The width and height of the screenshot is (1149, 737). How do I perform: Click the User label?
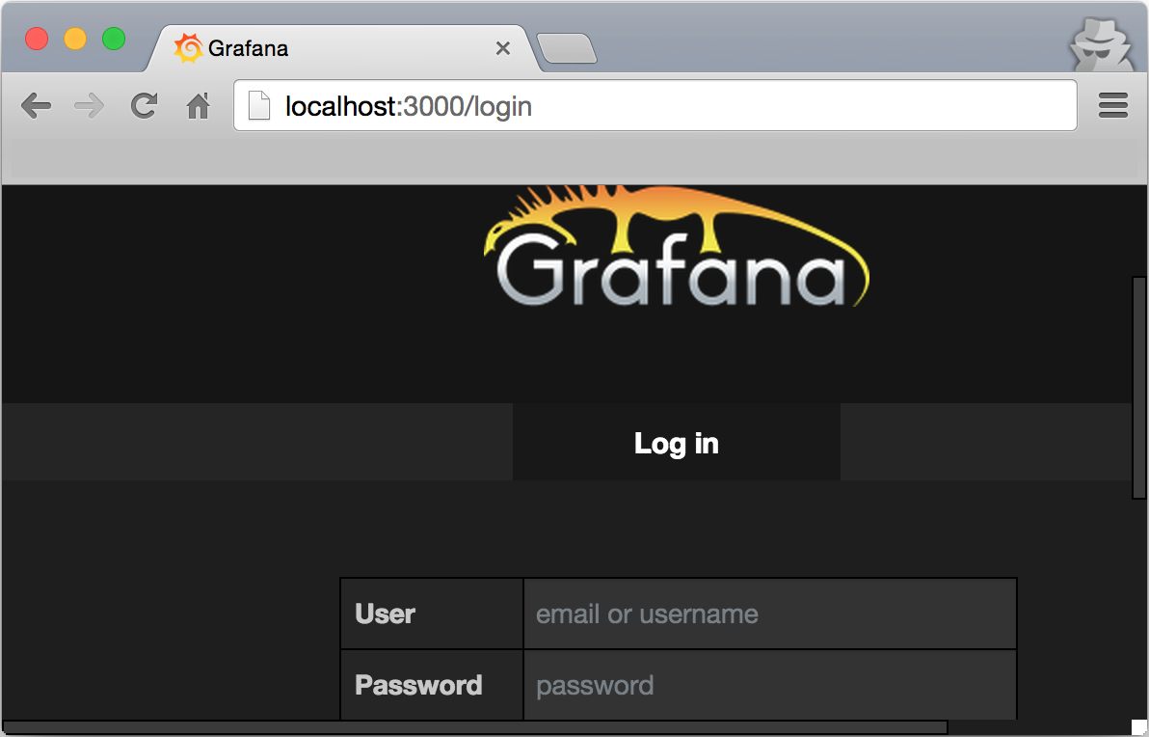[386, 614]
